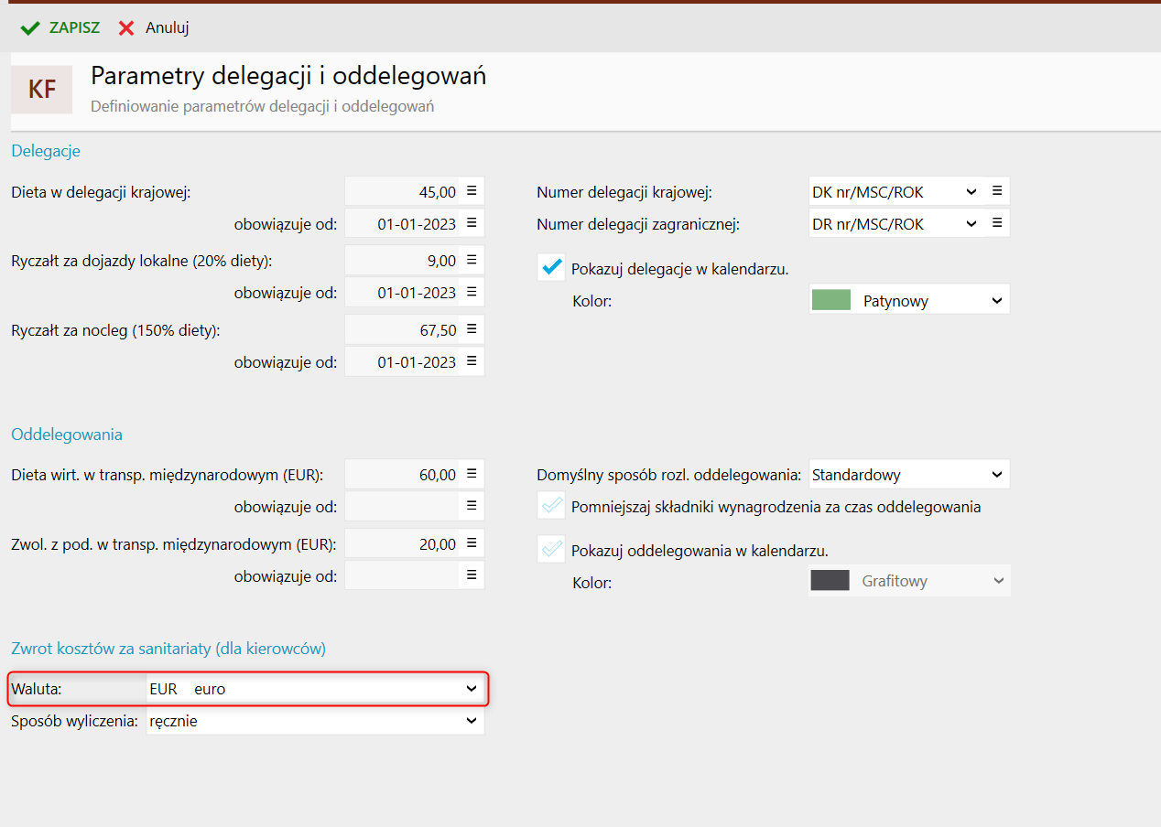
Task: Click the Ryczałt za dojazdy lokalne 9,00 field
Action: click(x=402, y=261)
